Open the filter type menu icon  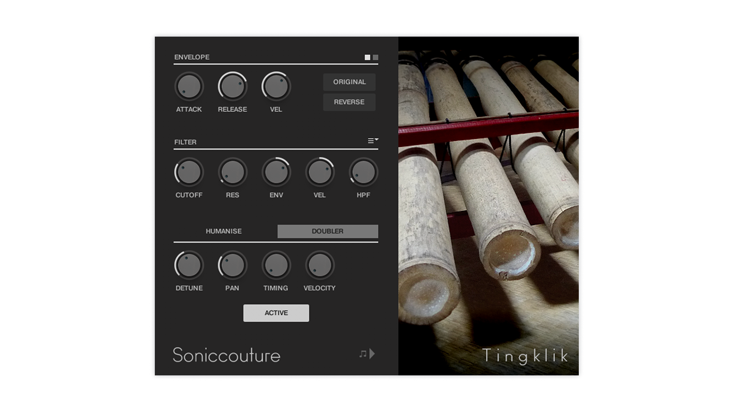(373, 141)
